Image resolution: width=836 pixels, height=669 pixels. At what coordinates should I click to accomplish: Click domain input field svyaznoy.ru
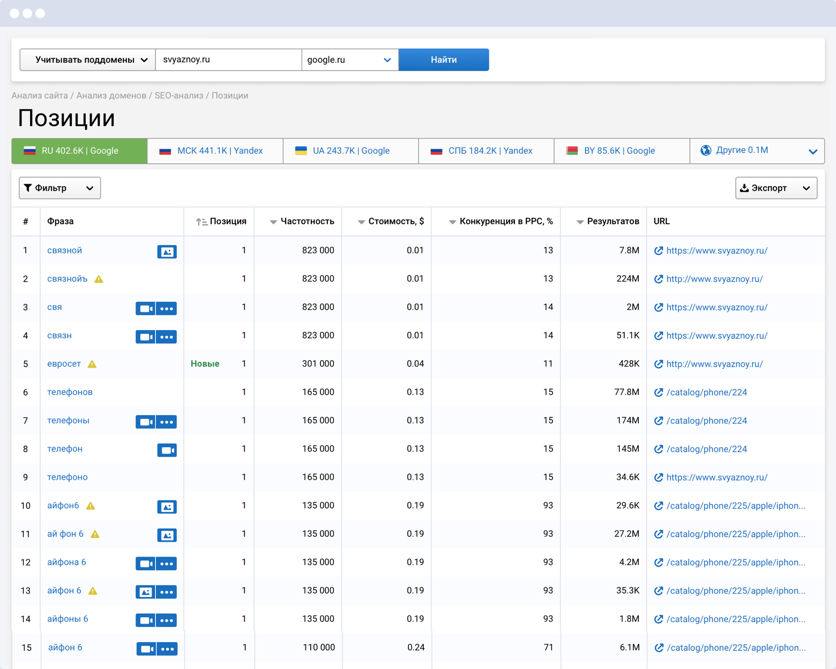(228, 59)
